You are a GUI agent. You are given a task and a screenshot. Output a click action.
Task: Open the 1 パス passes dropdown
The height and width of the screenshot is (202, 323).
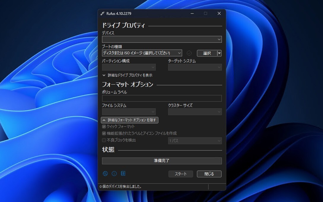(x=195, y=141)
